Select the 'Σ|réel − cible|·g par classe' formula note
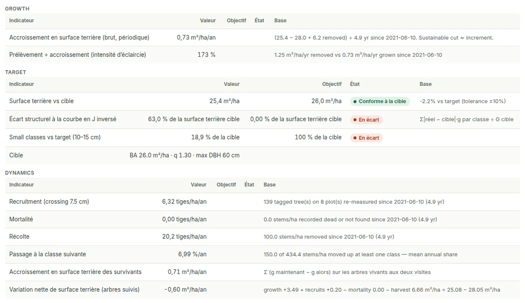The width and height of the screenshot is (525, 303). (466, 119)
